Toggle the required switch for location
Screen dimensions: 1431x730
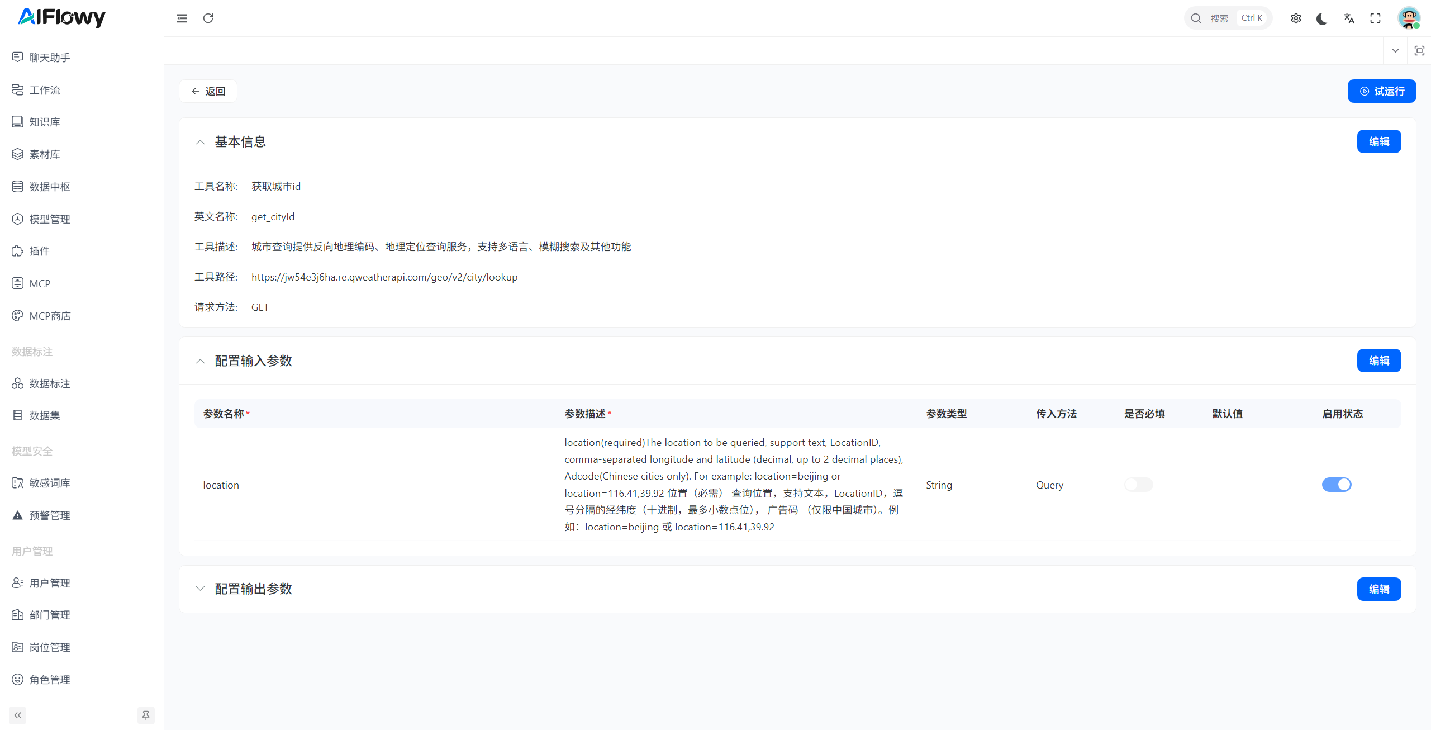tap(1138, 485)
